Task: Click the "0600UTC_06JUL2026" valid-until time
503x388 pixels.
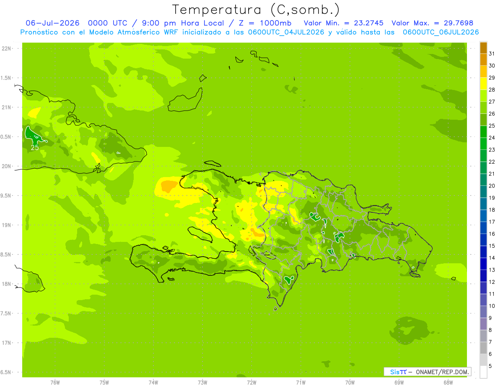Action: click(441, 32)
